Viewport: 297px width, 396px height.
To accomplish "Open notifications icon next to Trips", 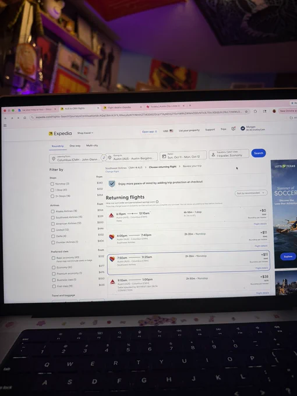I will coord(234,129).
